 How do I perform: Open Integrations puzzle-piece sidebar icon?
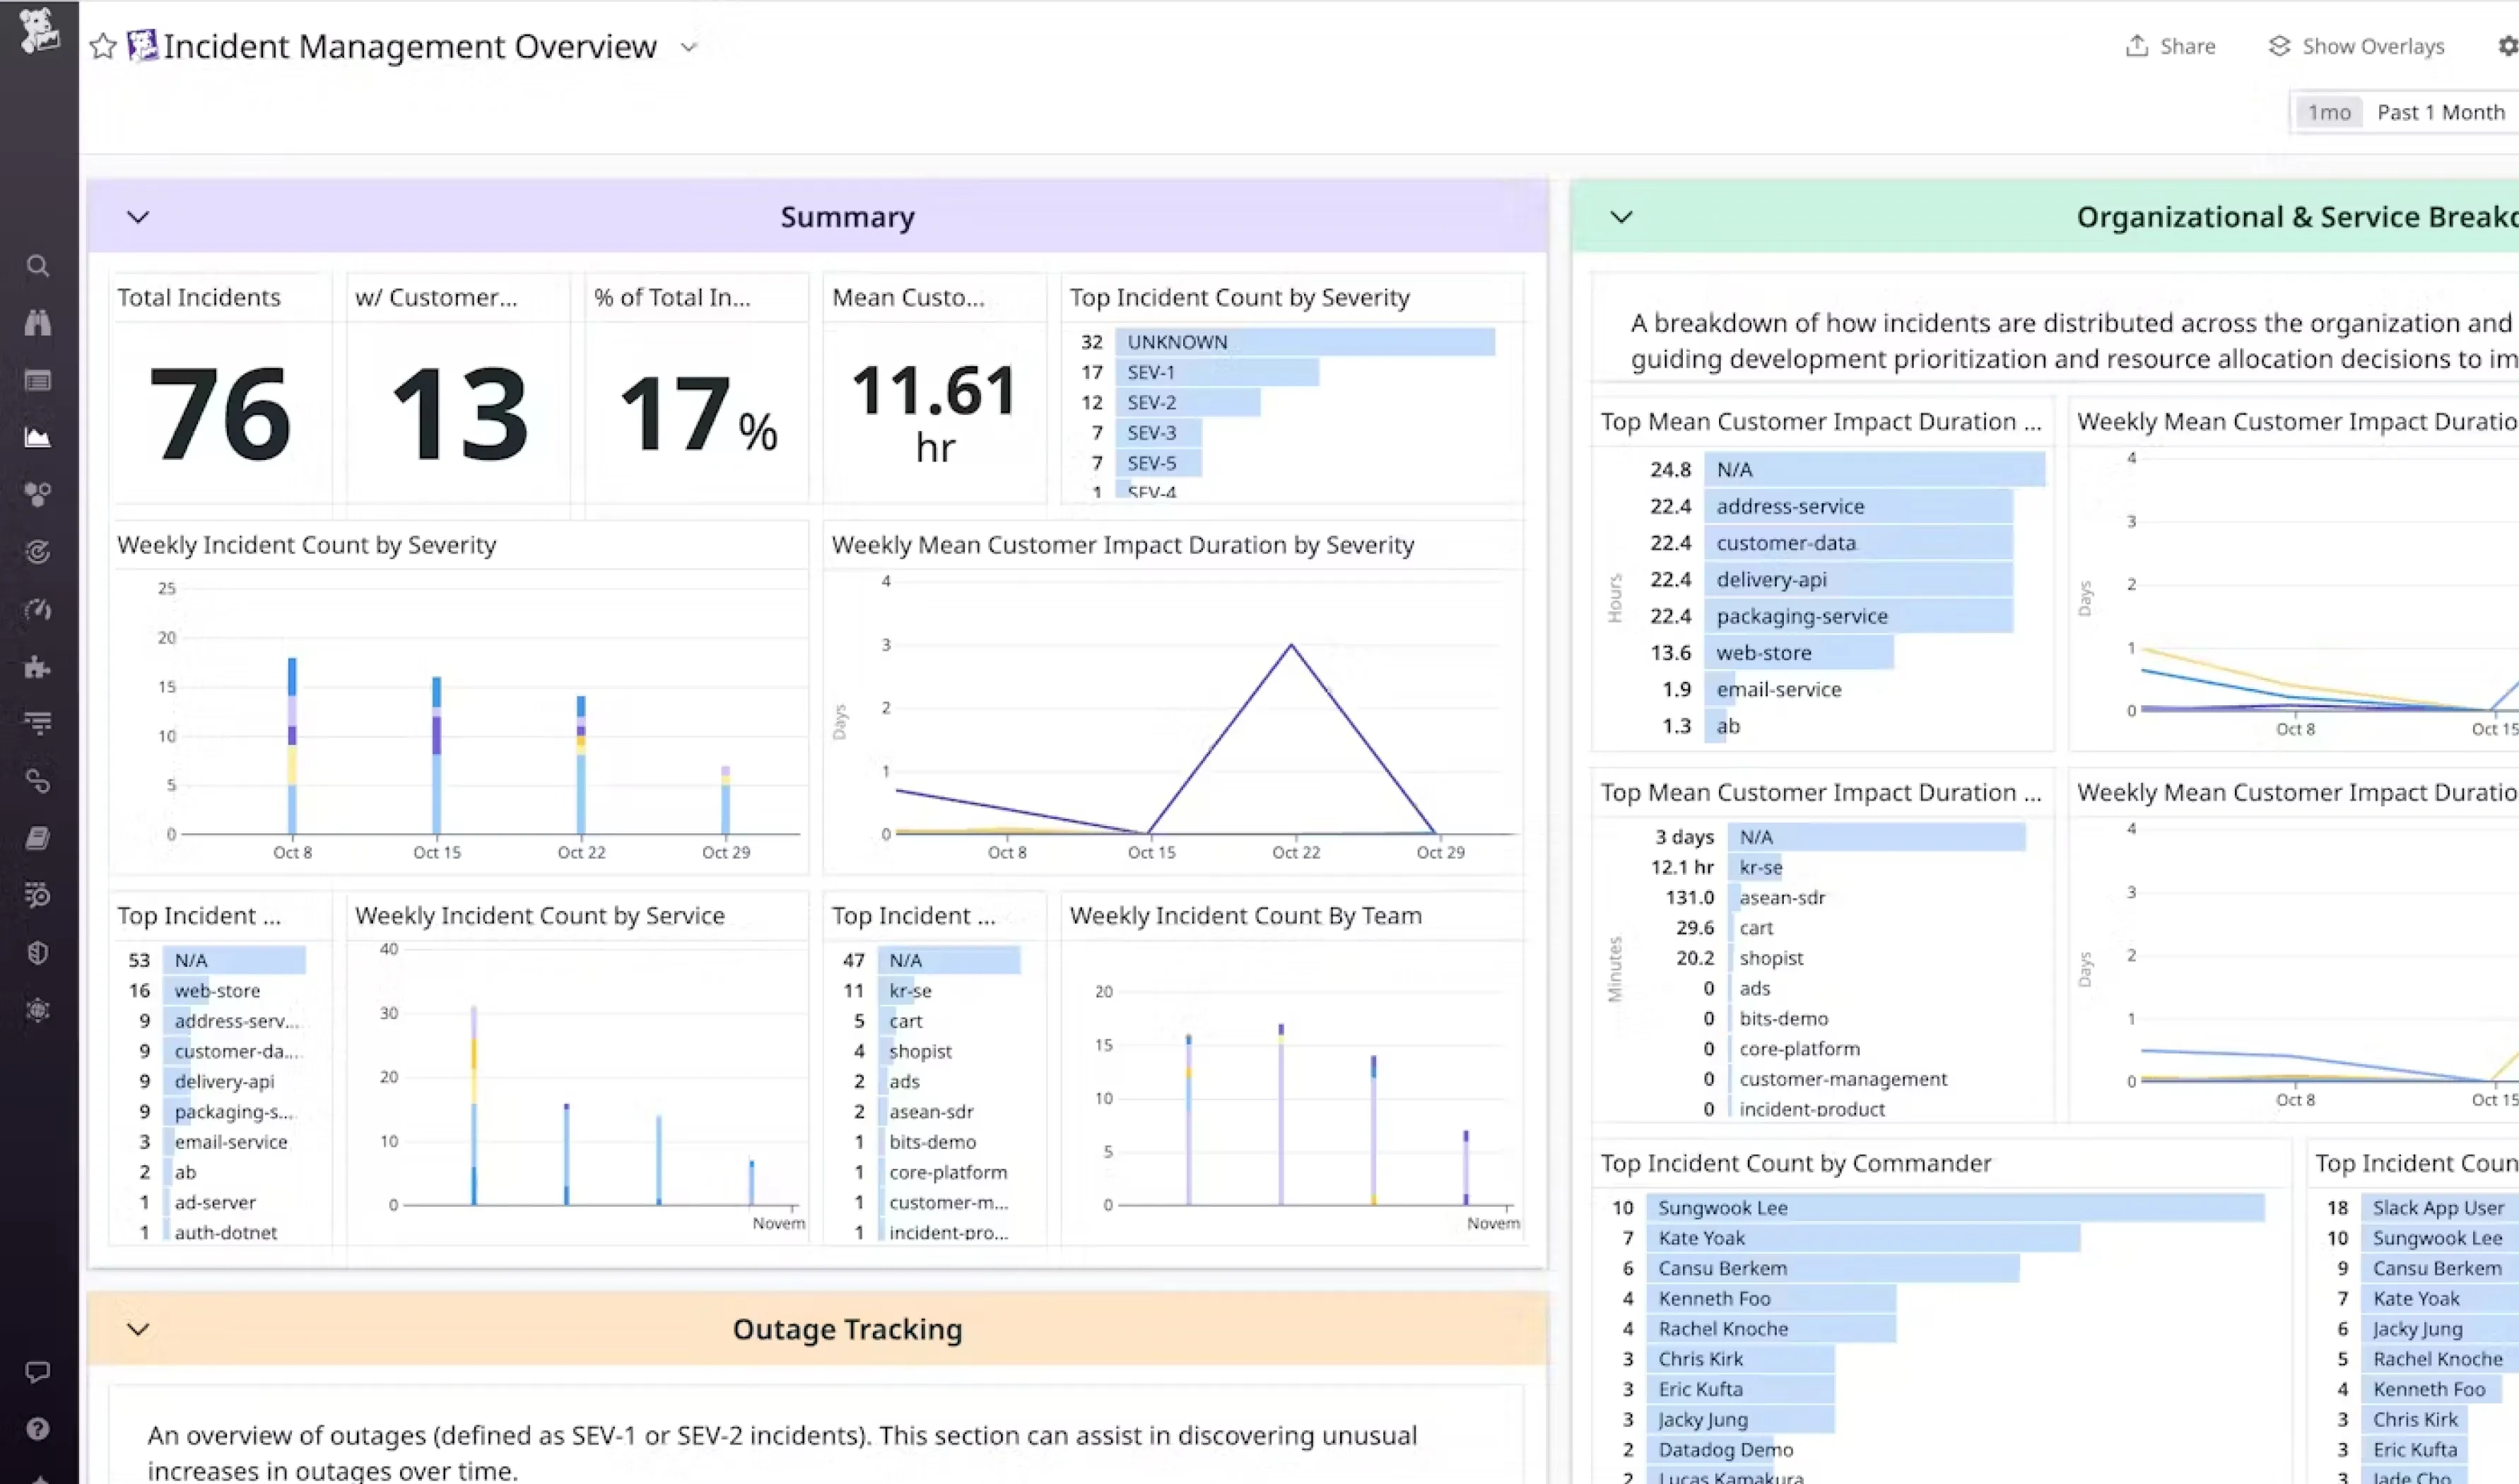(x=38, y=667)
